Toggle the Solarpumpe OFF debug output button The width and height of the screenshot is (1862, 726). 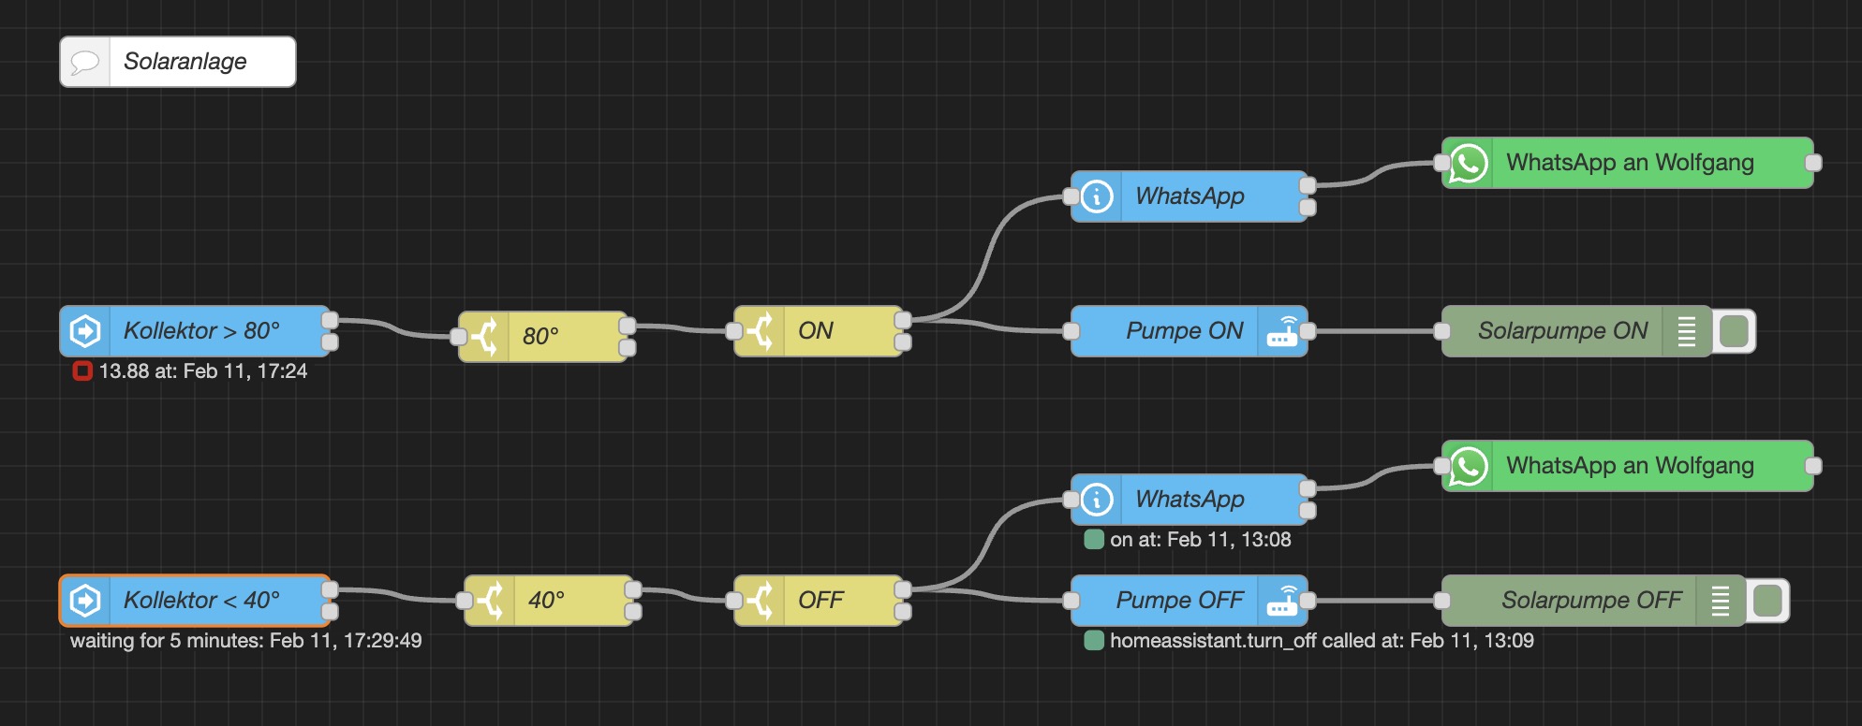pos(1768,601)
